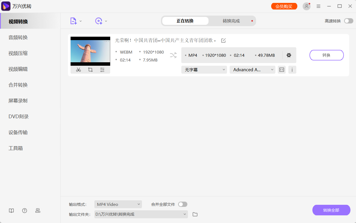Switch to the 转换完成 tab
The image size is (356, 223).
coord(231,21)
